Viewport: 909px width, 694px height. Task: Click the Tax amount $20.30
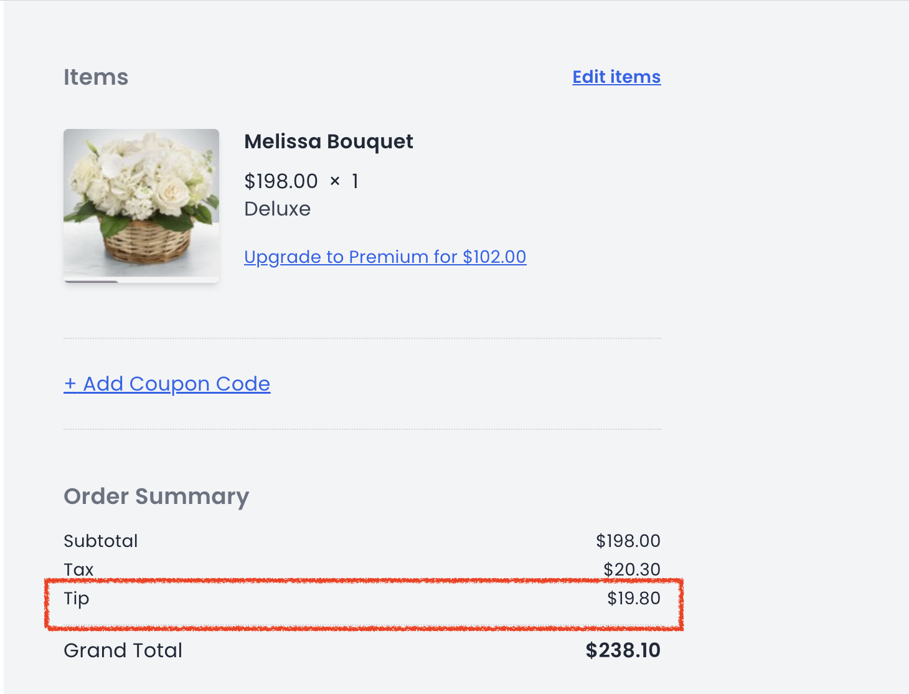632,569
